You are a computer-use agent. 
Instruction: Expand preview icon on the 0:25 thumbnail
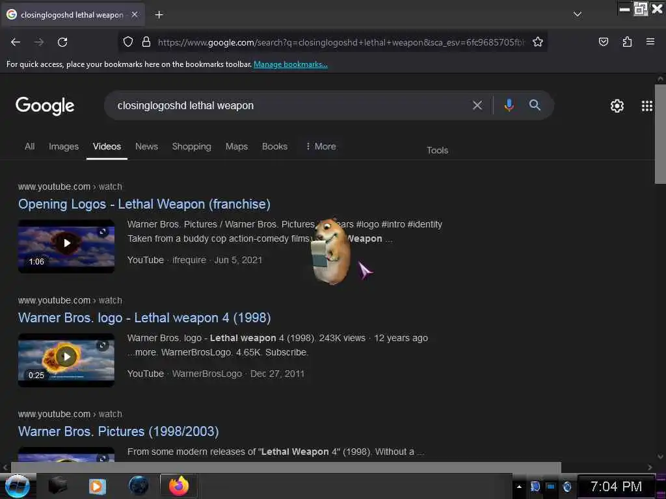coord(102,346)
